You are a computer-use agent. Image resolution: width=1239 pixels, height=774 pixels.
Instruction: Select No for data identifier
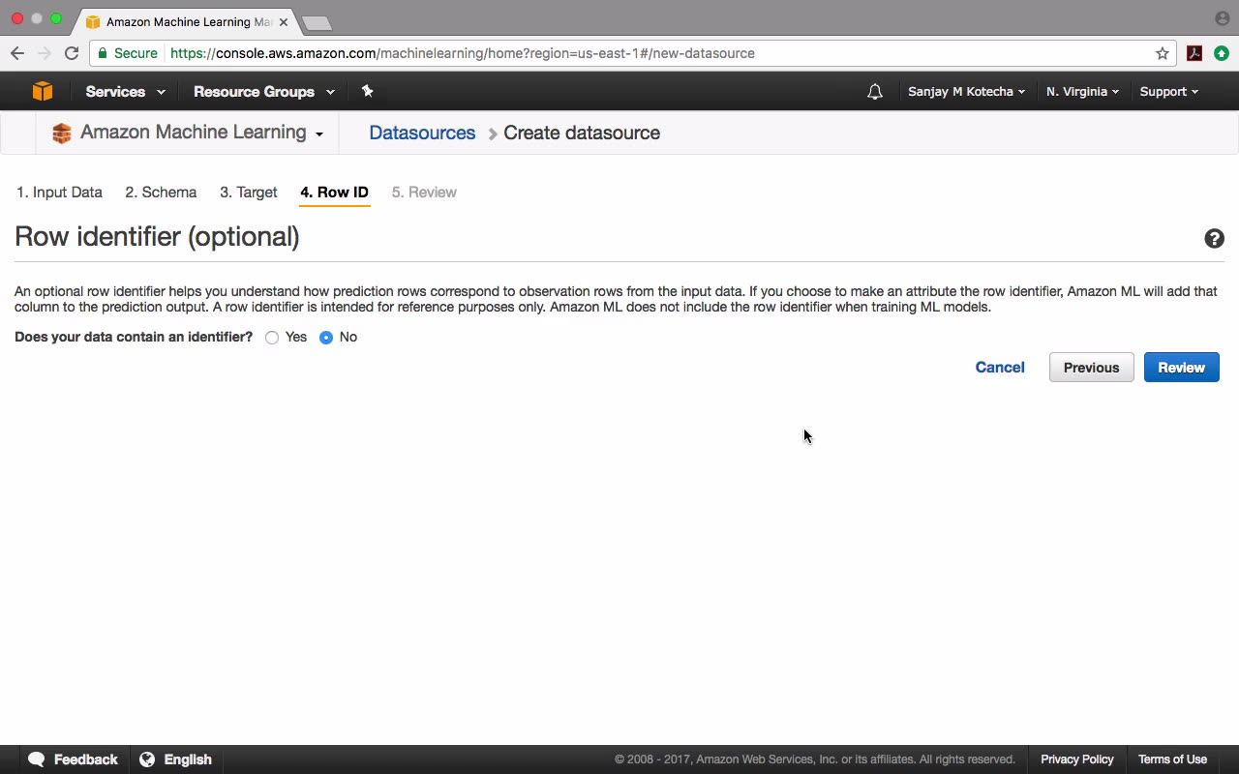[x=326, y=338]
